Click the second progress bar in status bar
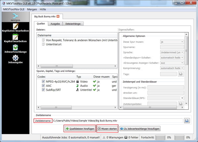 pos(179,137)
